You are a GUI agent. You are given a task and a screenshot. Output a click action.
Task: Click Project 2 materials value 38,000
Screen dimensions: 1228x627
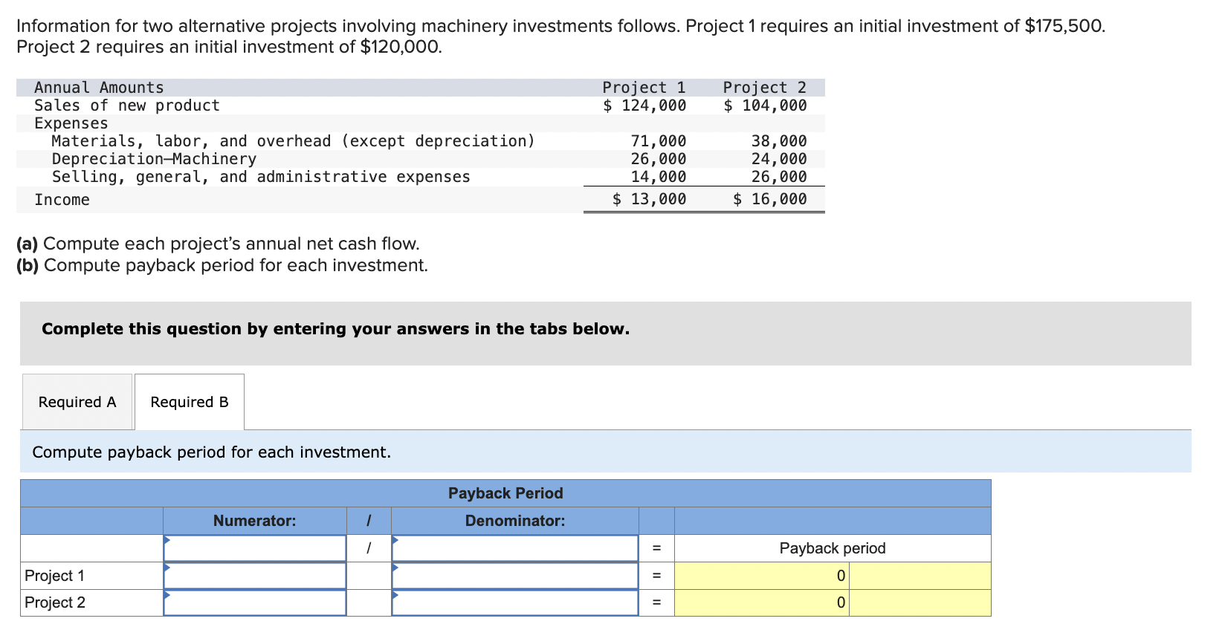(x=779, y=141)
